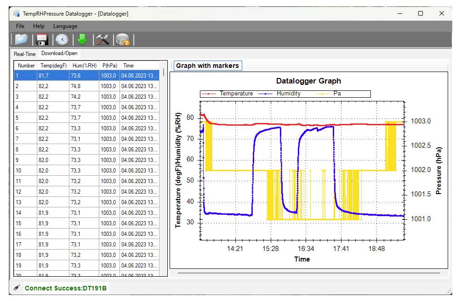Select row number 12 in the table
Screen dimensions: 461x301
click(x=87, y=192)
